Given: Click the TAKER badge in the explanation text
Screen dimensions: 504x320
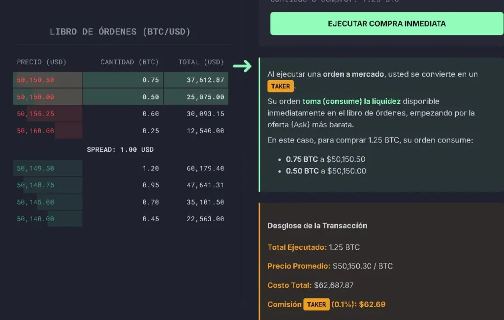Looking at the screenshot, I should (281, 87).
